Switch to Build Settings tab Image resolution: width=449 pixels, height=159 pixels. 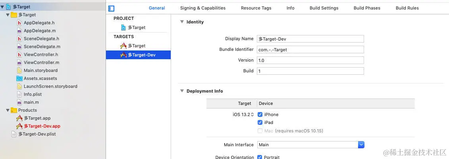pos(324,8)
